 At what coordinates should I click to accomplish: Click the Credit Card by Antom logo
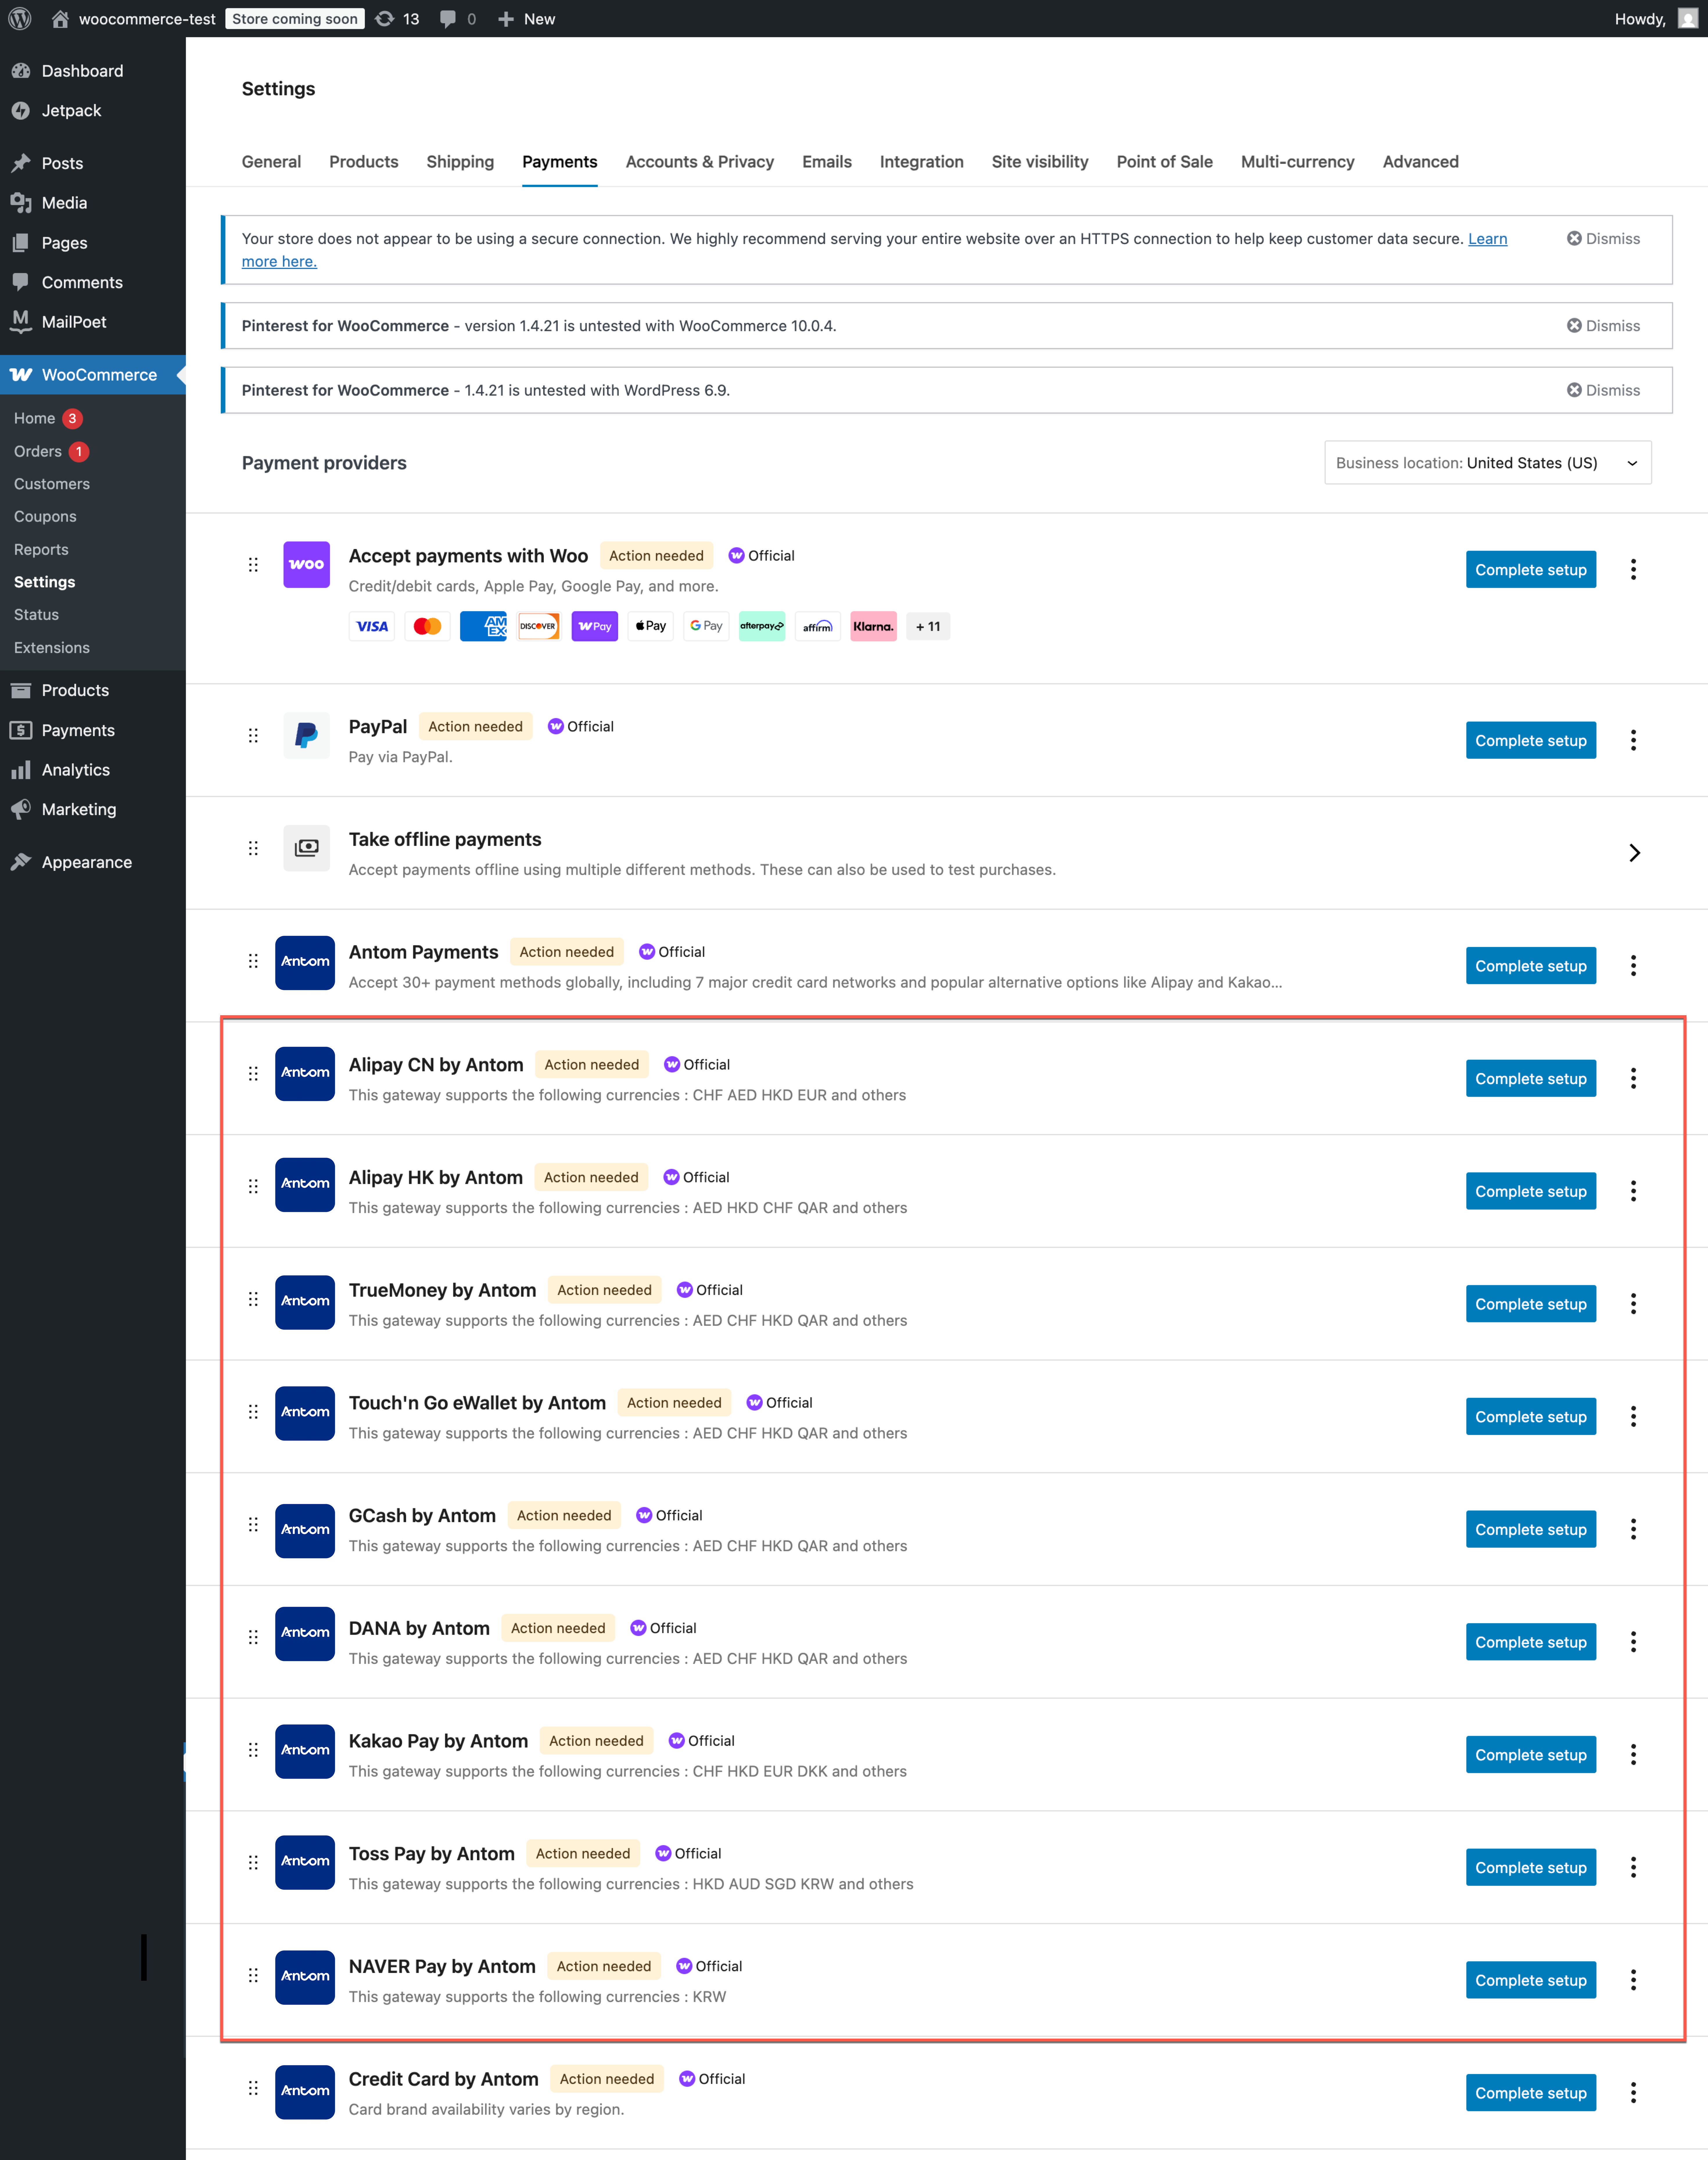pos(305,2092)
